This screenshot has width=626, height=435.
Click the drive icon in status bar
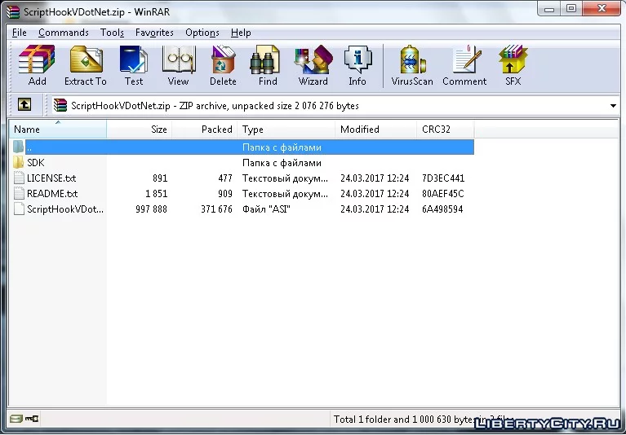(x=16, y=418)
